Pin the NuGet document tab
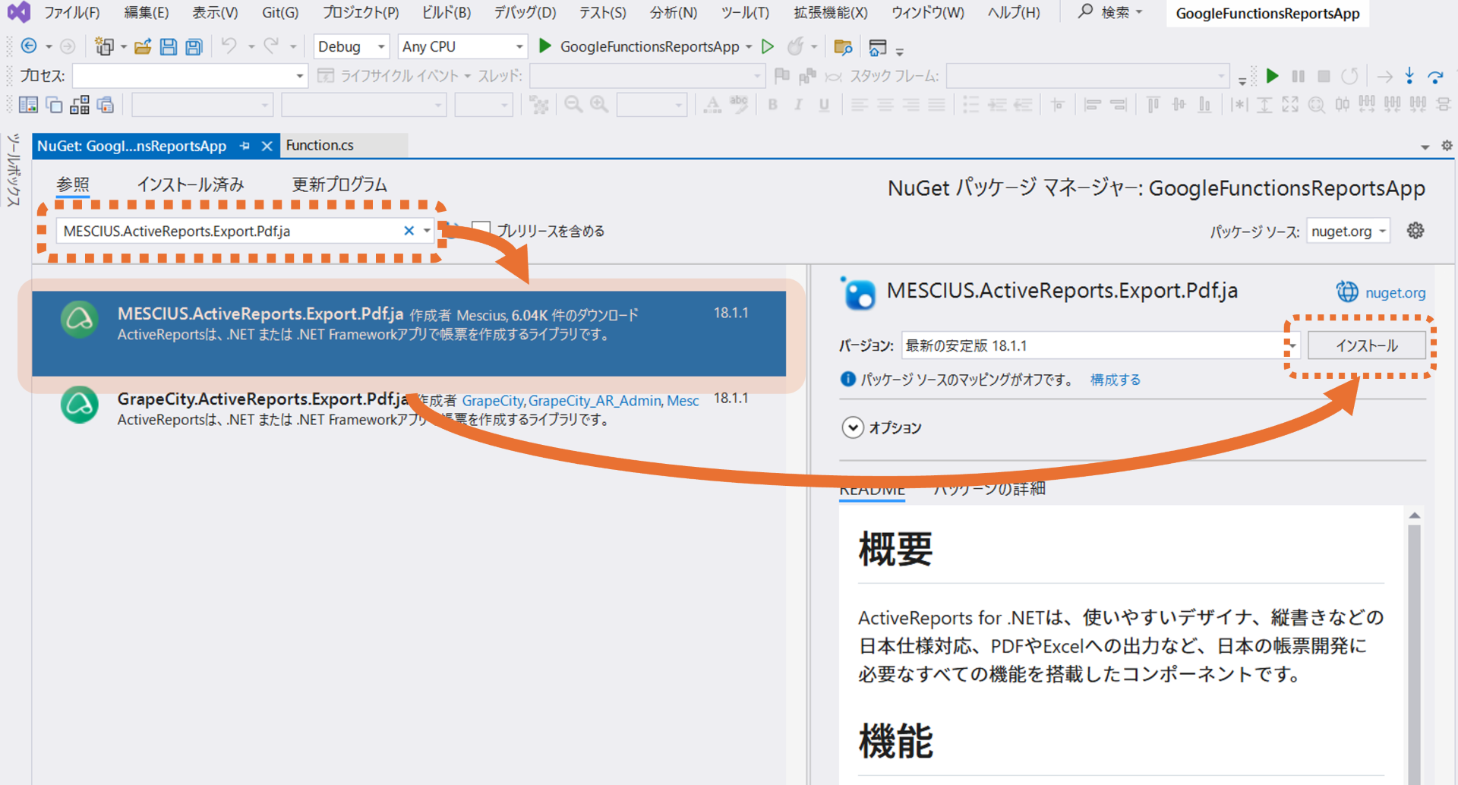Screen dimensions: 1458x785 245,146
